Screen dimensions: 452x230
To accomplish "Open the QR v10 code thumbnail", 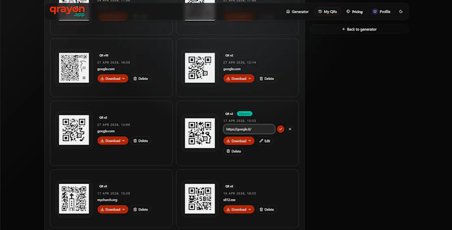I will (74, 68).
